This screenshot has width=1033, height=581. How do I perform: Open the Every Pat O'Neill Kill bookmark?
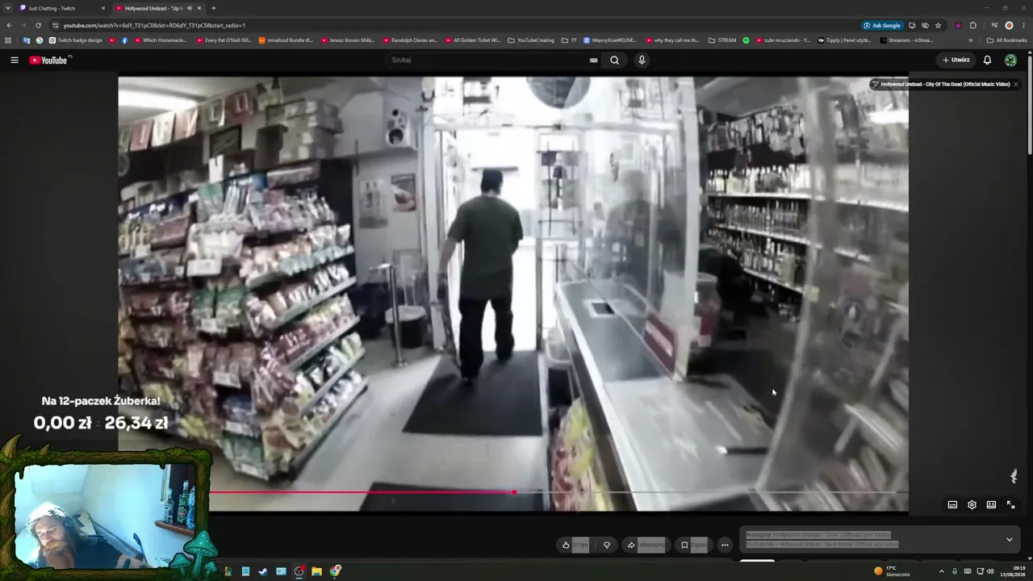coord(224,40)
